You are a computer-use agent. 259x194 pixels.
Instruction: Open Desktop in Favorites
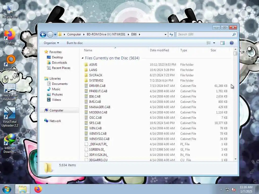[57, 57]
